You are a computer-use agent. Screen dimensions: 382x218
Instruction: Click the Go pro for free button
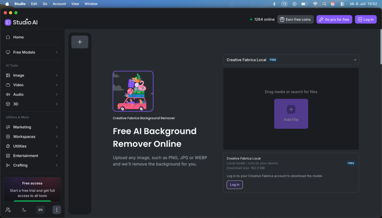[x=334, y=19]
